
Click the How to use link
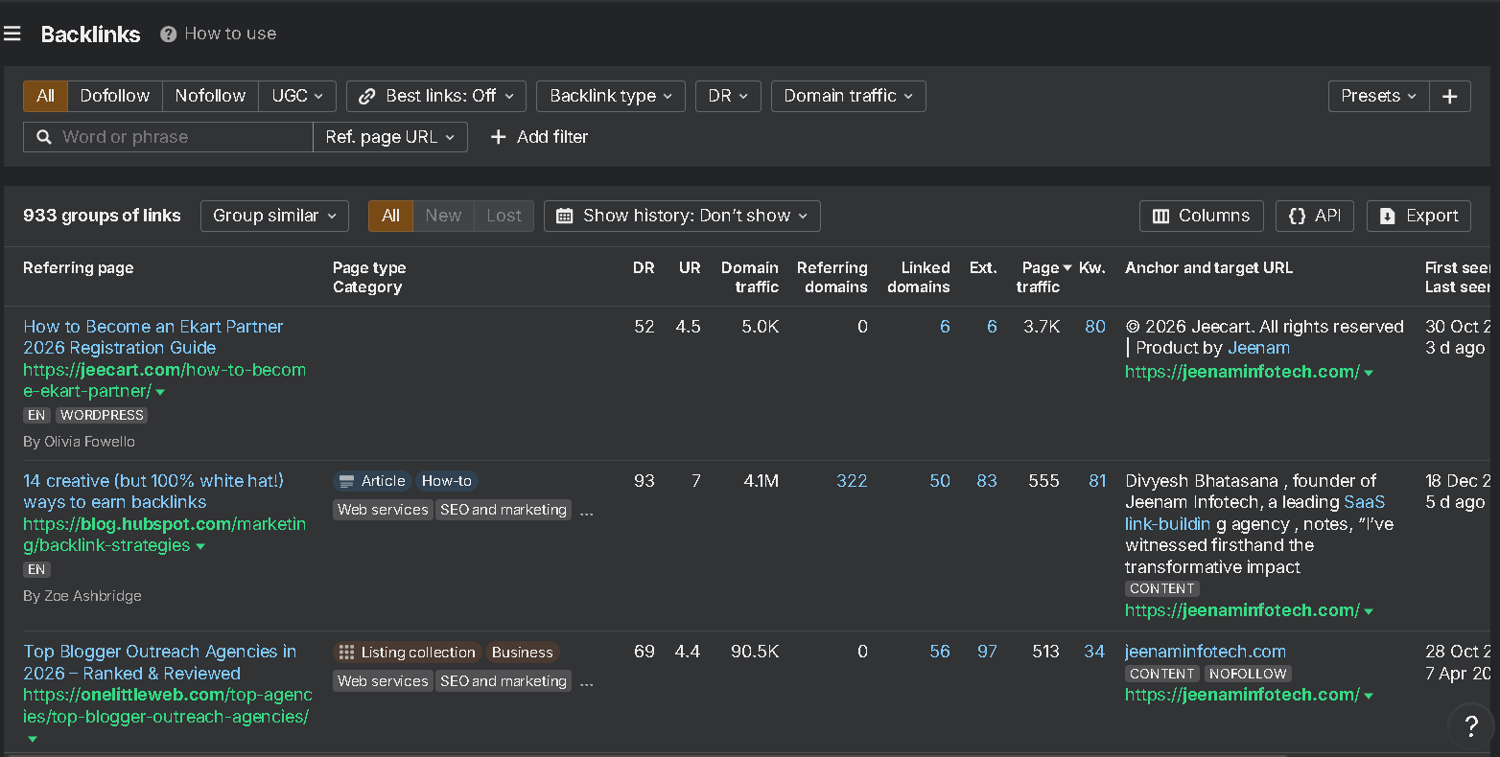coord(230,34)
